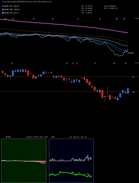Click the 24.00 price label on EMA chart
The width and height of the screenshot is (139, 183).
(x=131, y=53)
